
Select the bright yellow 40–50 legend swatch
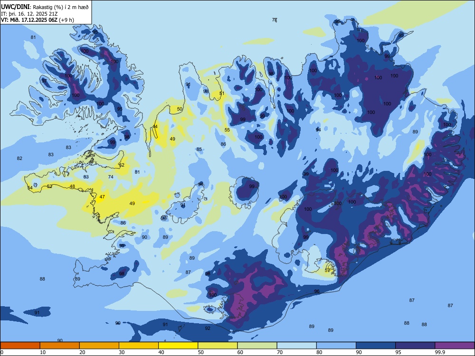coord(178,346)
